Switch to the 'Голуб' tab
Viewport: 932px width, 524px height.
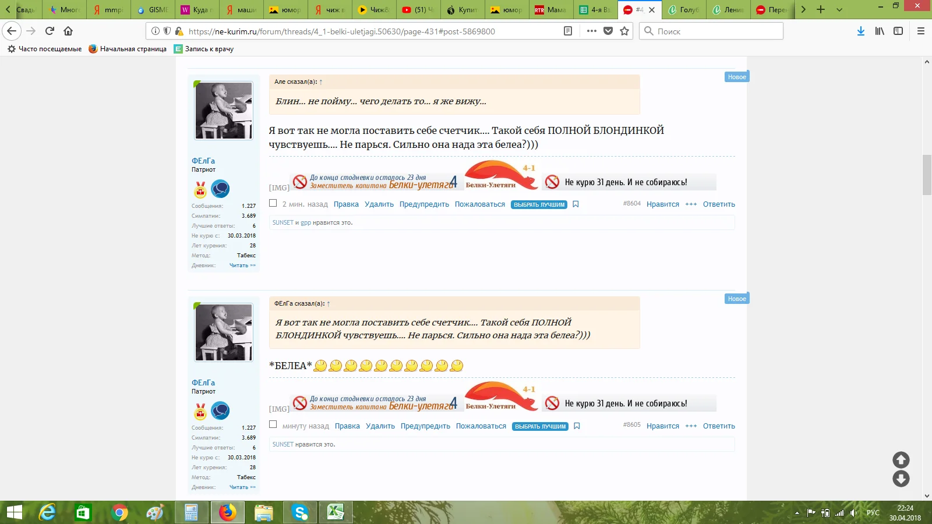coord(683,9)
